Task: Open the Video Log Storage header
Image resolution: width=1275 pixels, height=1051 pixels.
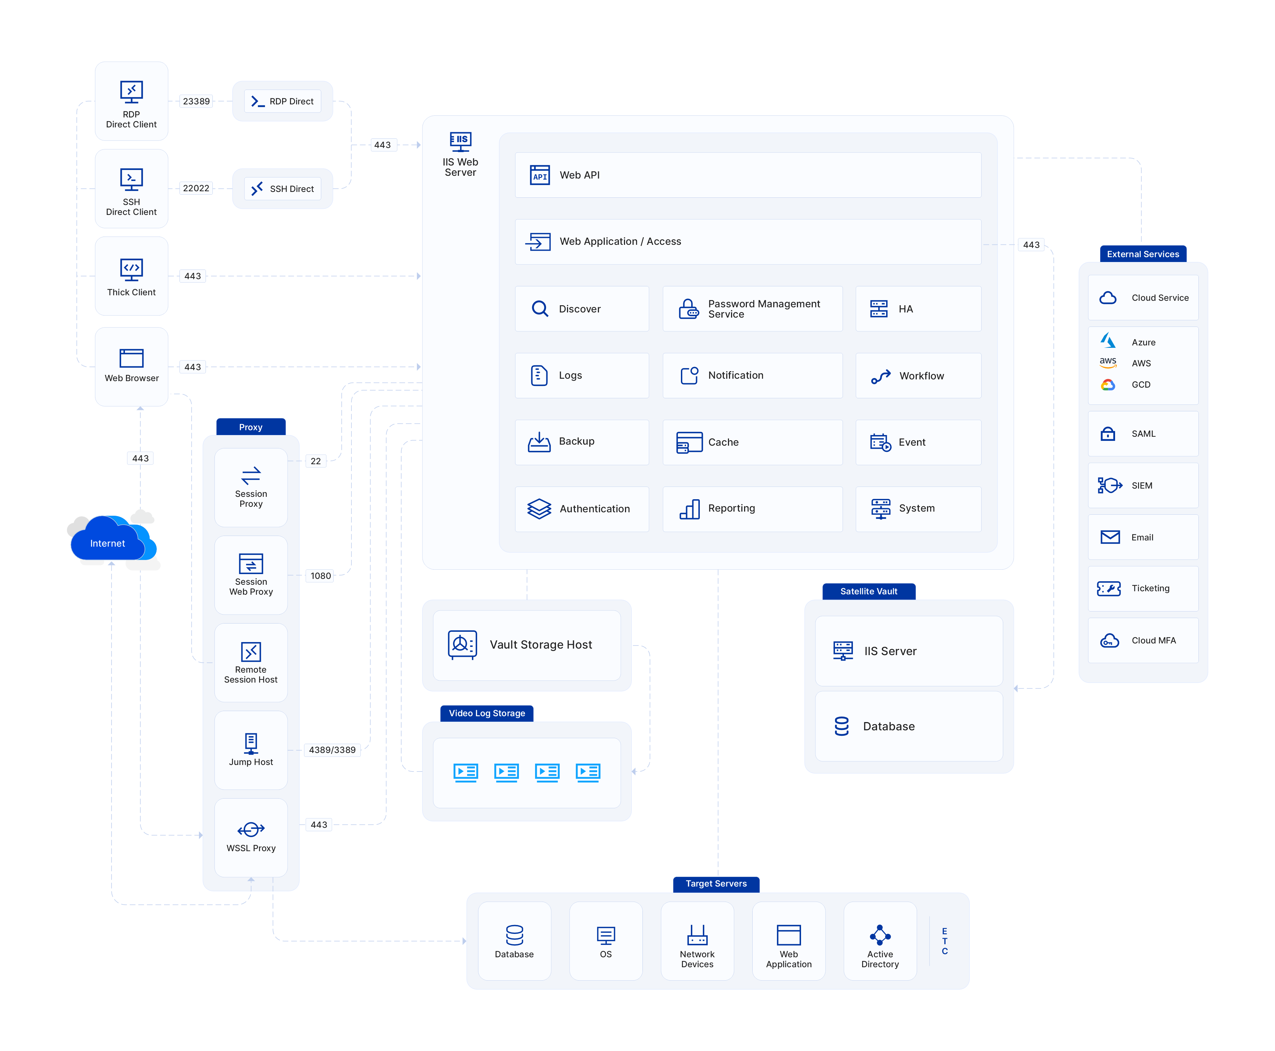Action: coord(487,713)
